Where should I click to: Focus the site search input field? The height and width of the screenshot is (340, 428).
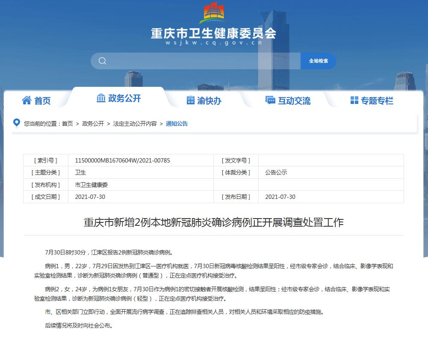[x=201, y=61]
